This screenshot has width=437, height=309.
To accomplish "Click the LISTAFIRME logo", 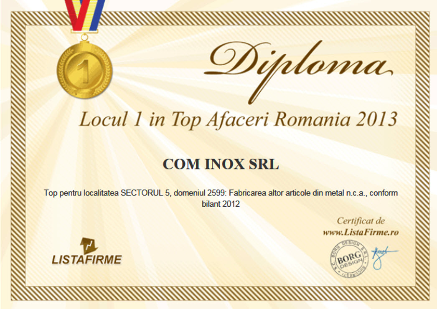I will 86,251.
